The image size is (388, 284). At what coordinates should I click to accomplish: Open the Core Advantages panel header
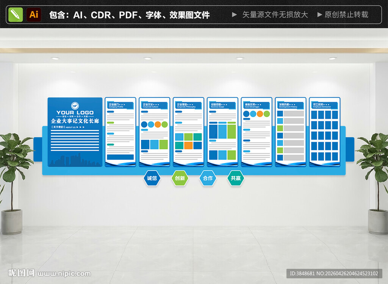coord(257,105)
